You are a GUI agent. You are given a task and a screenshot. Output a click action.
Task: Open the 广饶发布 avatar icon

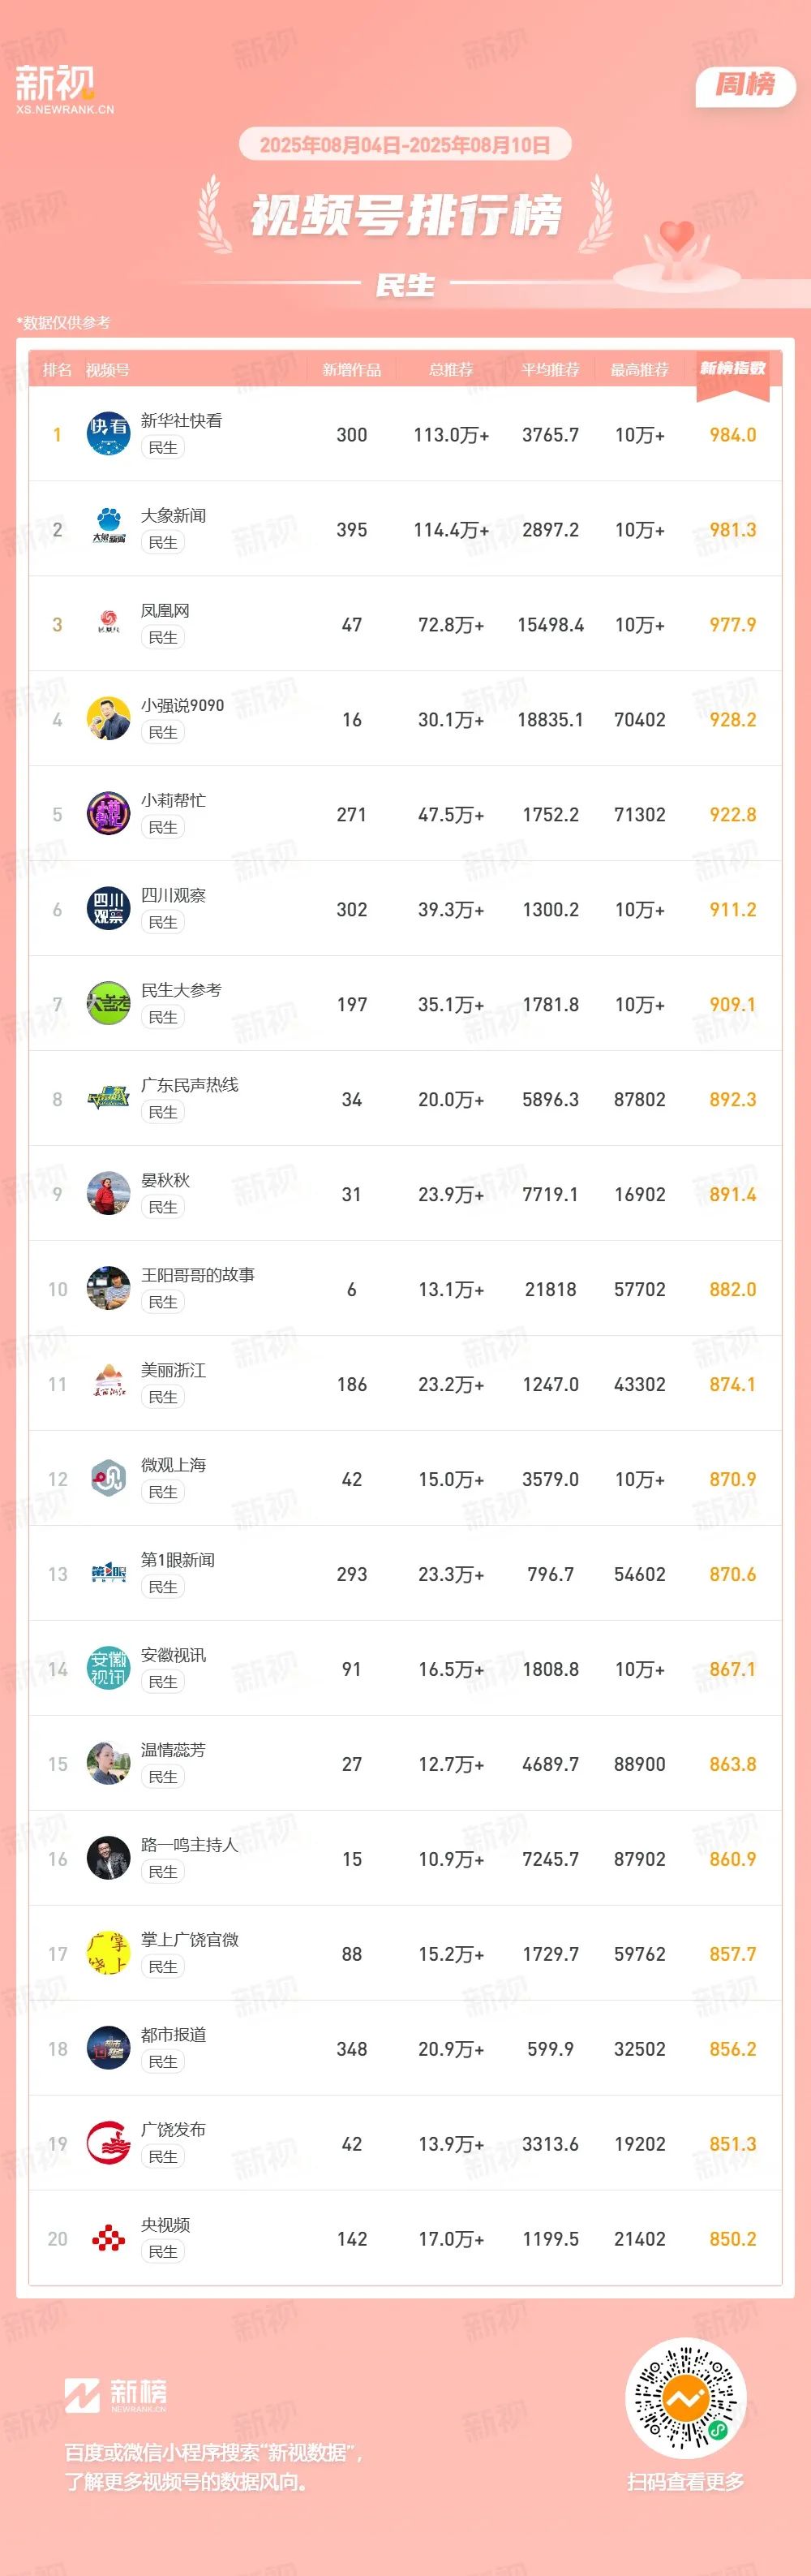tap(108, 2144)
